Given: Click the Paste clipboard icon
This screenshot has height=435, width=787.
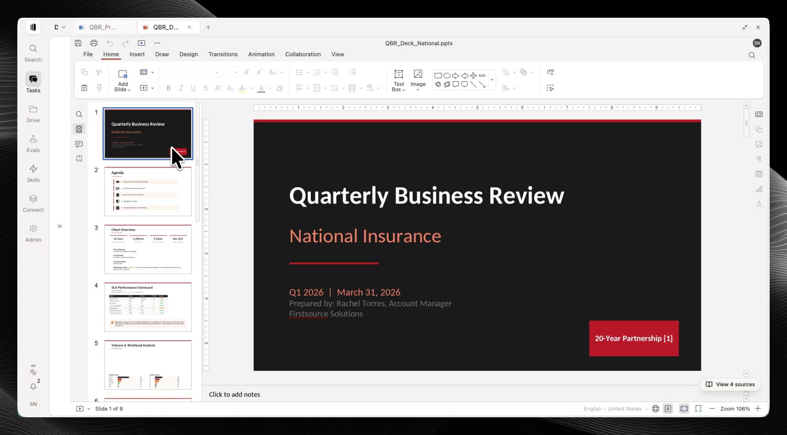Looking at the screenshot, I should pos(84,88).
